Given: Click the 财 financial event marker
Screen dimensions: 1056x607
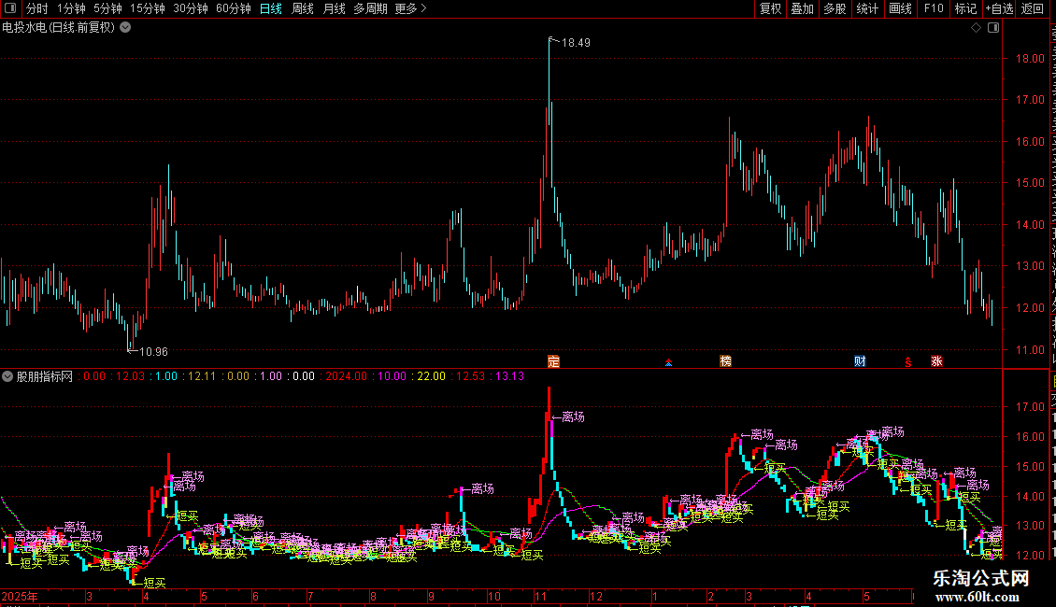Looking at the screenshot, I should (x=860, y=361).
